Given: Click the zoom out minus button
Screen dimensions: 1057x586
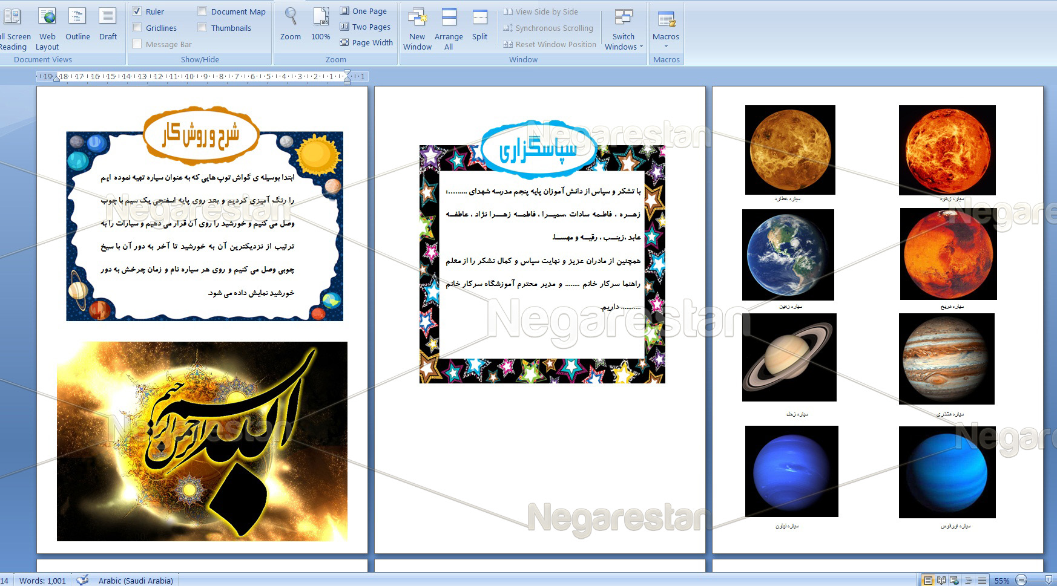Looking at the screenshot, I should (1021, 581).
